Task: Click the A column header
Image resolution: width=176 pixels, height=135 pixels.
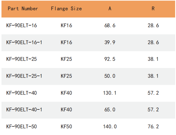Action: (x=110, y=9)
